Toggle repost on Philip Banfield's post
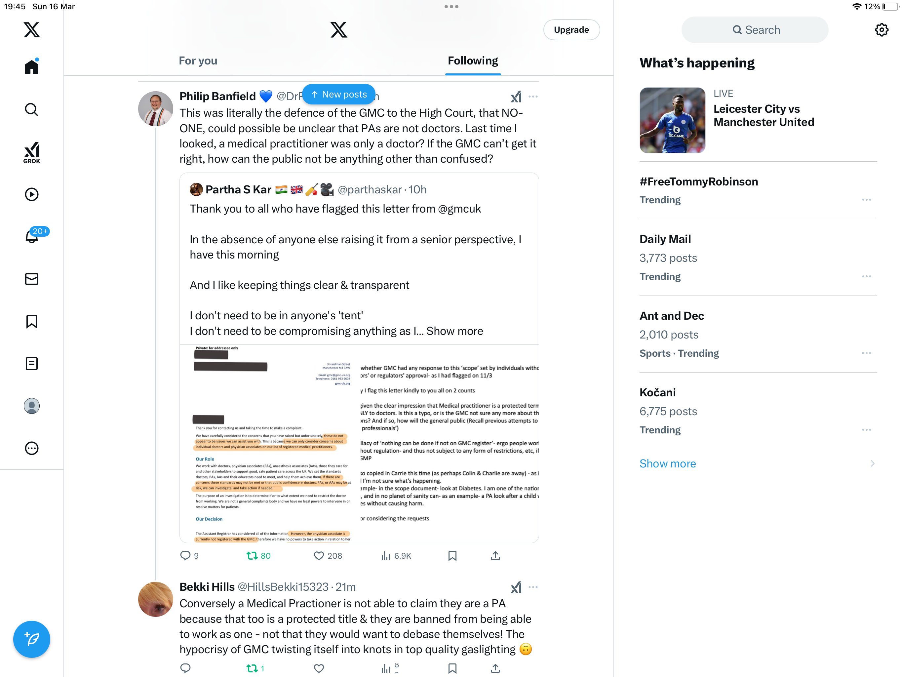 click(258, 556)
